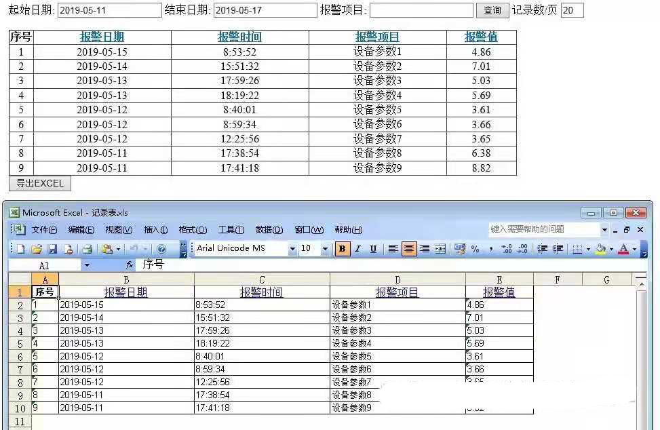Image resolution: width=660 pixels, height=430 pixels.
Task: Sort by 报警时间 header link in web table
Action: (x=239, y=37)
